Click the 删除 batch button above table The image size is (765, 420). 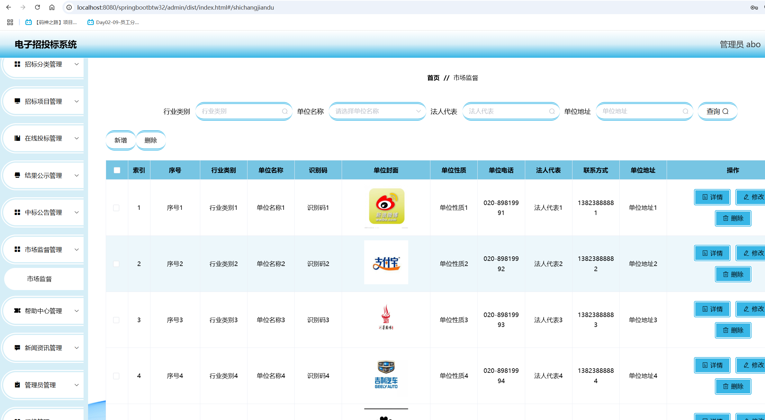[151, 140]
